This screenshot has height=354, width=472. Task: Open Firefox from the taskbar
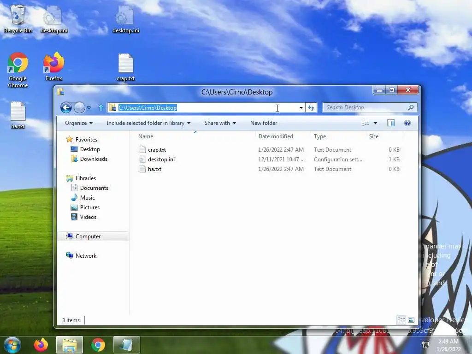coord(41,345)
